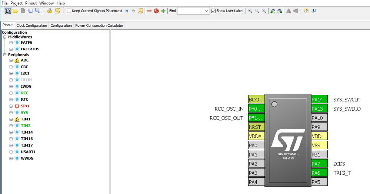
Task: Expand the FATFS tree node
Action: click(11, 43)
